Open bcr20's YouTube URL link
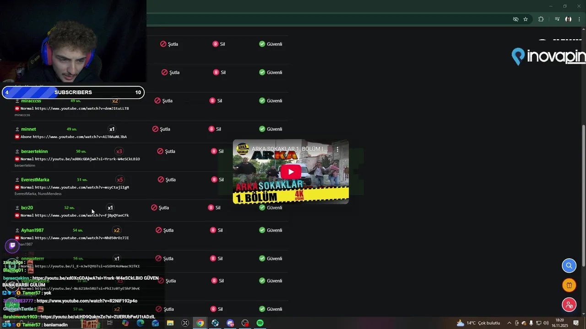Screen dimensions: 586x329 pos(82,215)
